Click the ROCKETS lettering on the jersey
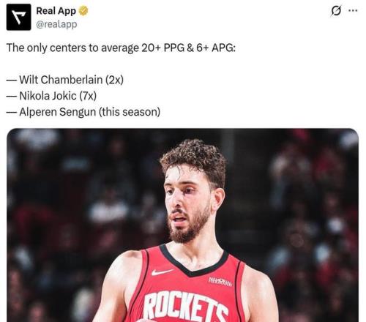The height and width of the screenshot is (322, 366). pos(186,306)
